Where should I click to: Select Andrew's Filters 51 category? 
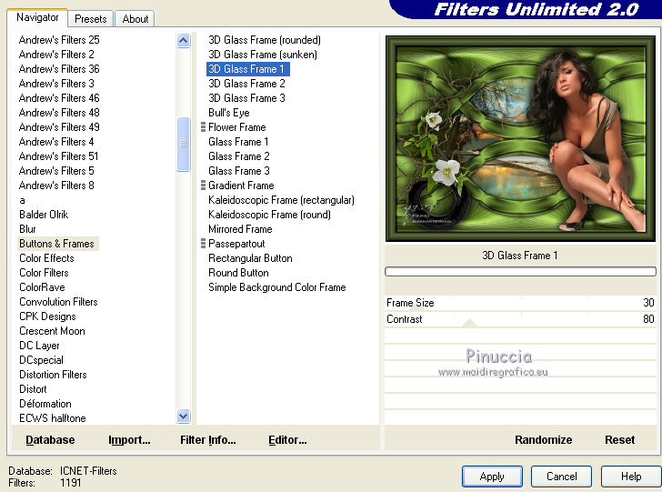[58, 156]
